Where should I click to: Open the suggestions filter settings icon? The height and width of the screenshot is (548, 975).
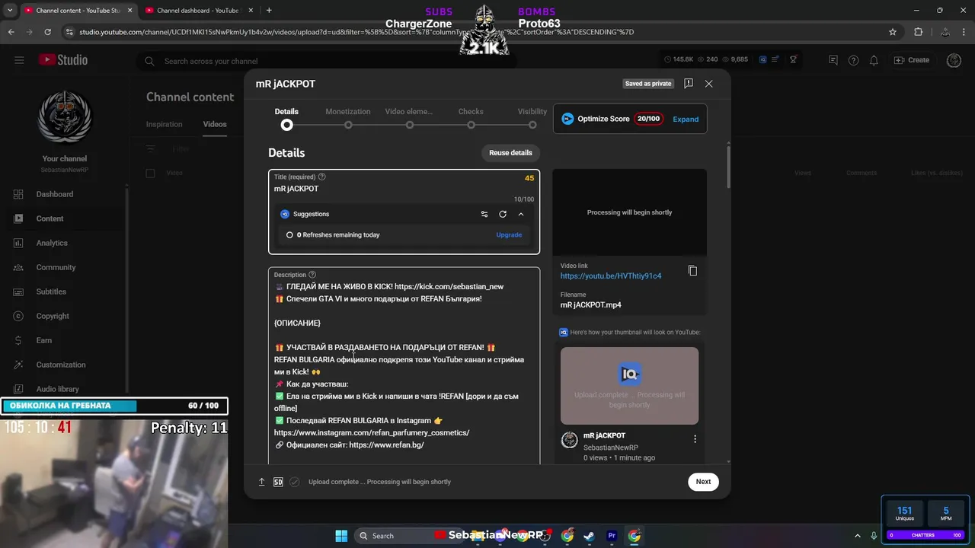(484, 214)
